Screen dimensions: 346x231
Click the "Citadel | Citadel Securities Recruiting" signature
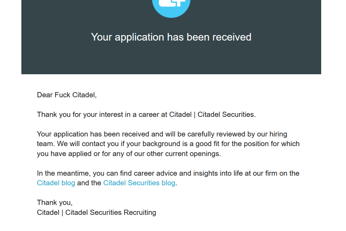click(x=96, y=212)
